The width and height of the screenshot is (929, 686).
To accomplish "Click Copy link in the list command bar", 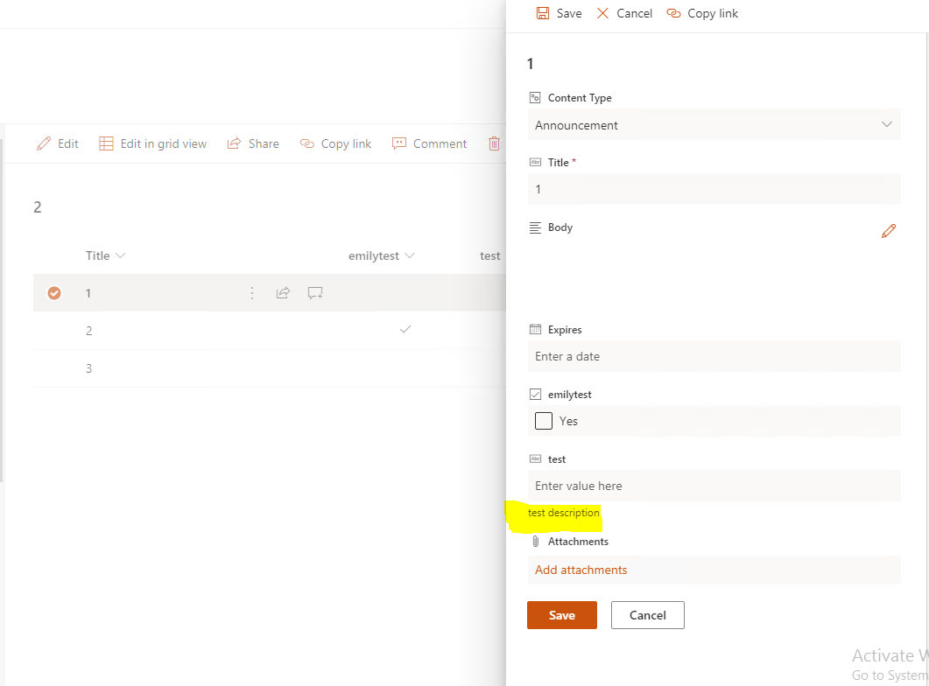I will (335, 143).
